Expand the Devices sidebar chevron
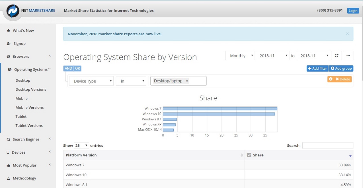The image size is (363, 188). (50, 152)
